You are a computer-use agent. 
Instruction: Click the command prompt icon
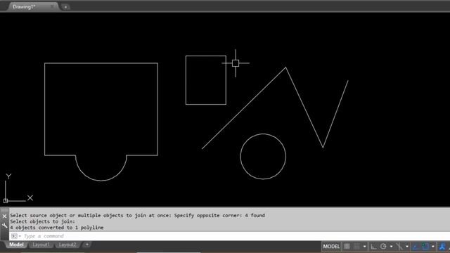[14, 236]
